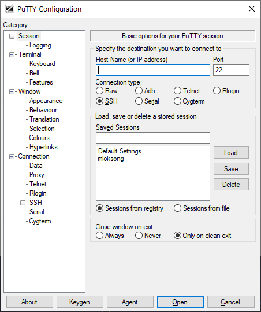Select the Logging category
This screenshot has width=261, height=312.
40,45
